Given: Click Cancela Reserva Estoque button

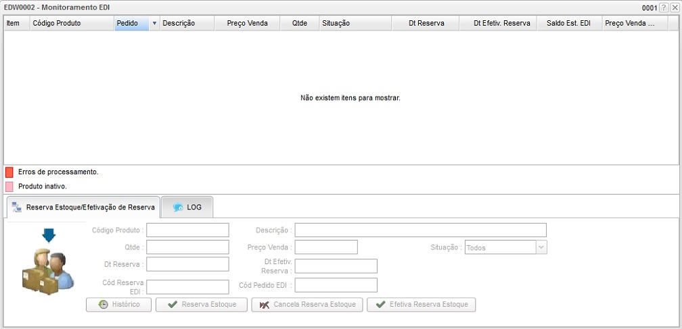Looking at the screenshot, I should (307, 305).
